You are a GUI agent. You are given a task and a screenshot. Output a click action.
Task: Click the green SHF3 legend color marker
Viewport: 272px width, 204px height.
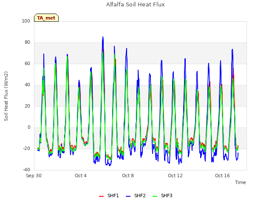pyautogui.click(x=155, y=196)
